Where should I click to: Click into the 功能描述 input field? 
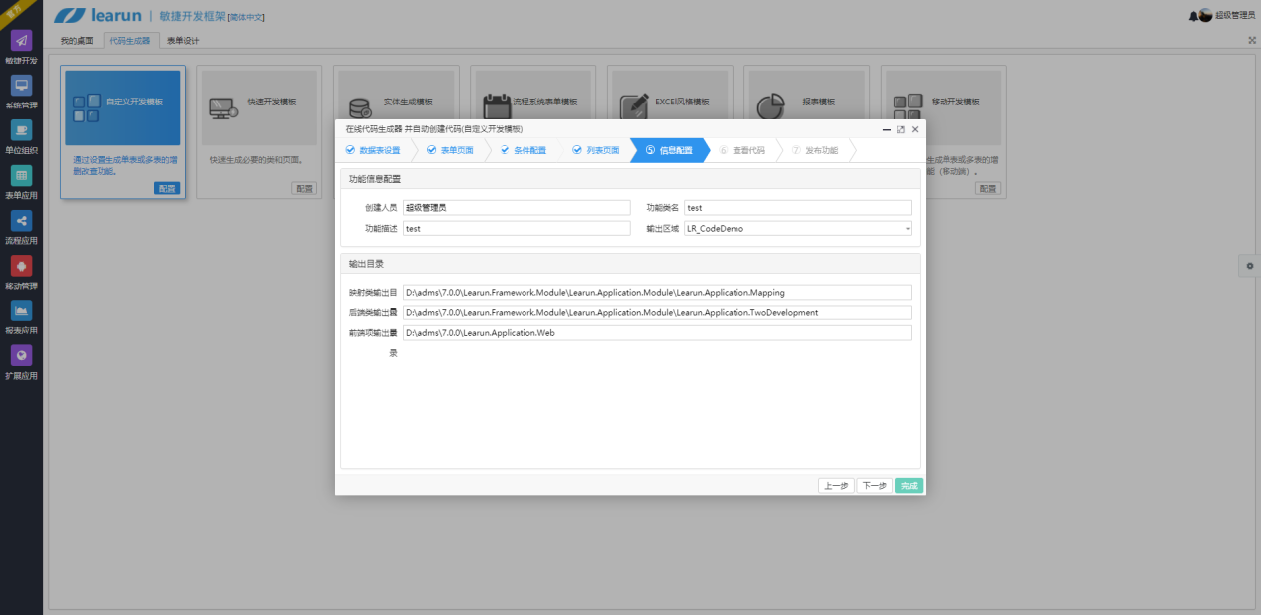[x=516, y=228]
